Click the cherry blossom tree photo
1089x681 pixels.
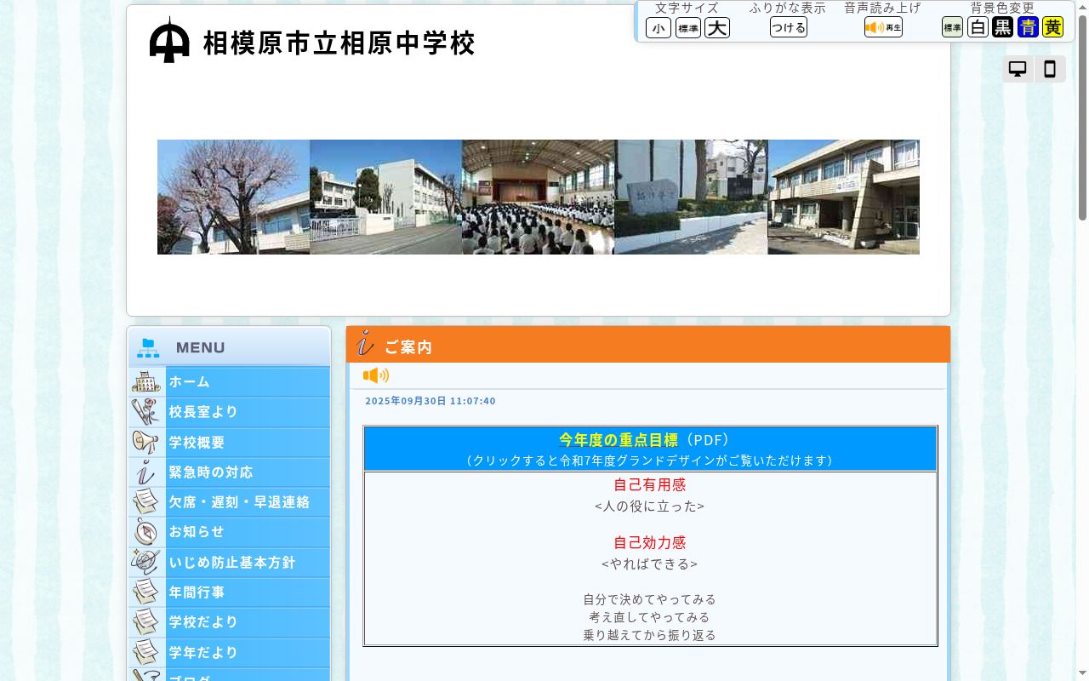click(x=234, y=197)
